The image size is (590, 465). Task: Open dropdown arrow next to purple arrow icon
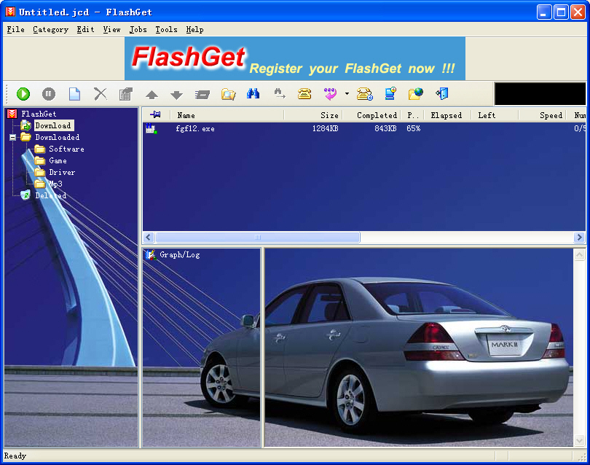(x=347, y=93)
